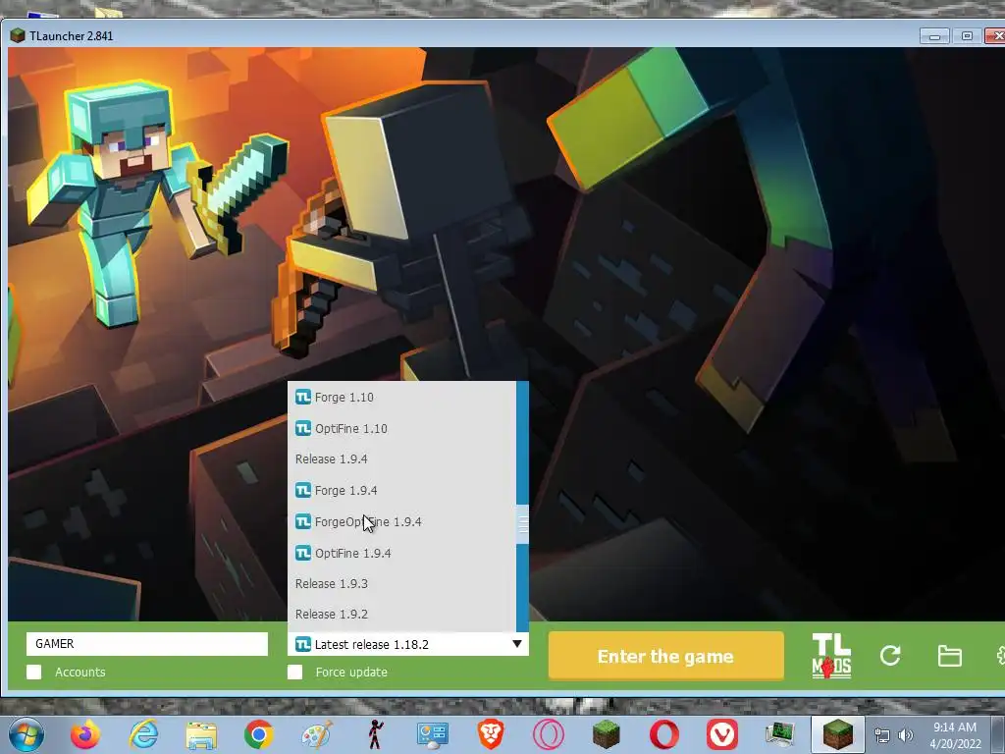Select Release 1.9.2 entry
The height and width of the screenshot is (754, 1005).
click(401, 615)
